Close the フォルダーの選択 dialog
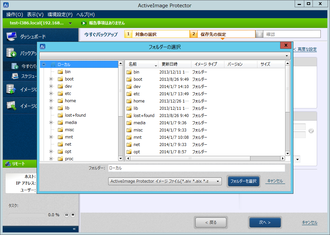The image size is (330, 235). 286,45
